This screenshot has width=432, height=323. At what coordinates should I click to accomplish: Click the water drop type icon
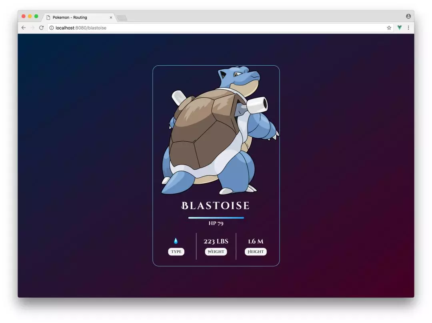[x=176, y=241]
